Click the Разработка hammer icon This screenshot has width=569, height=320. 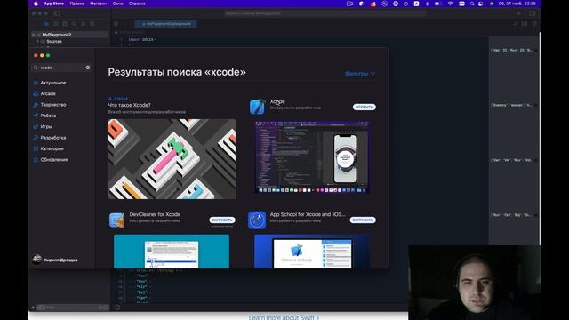(x=36, y=138)
